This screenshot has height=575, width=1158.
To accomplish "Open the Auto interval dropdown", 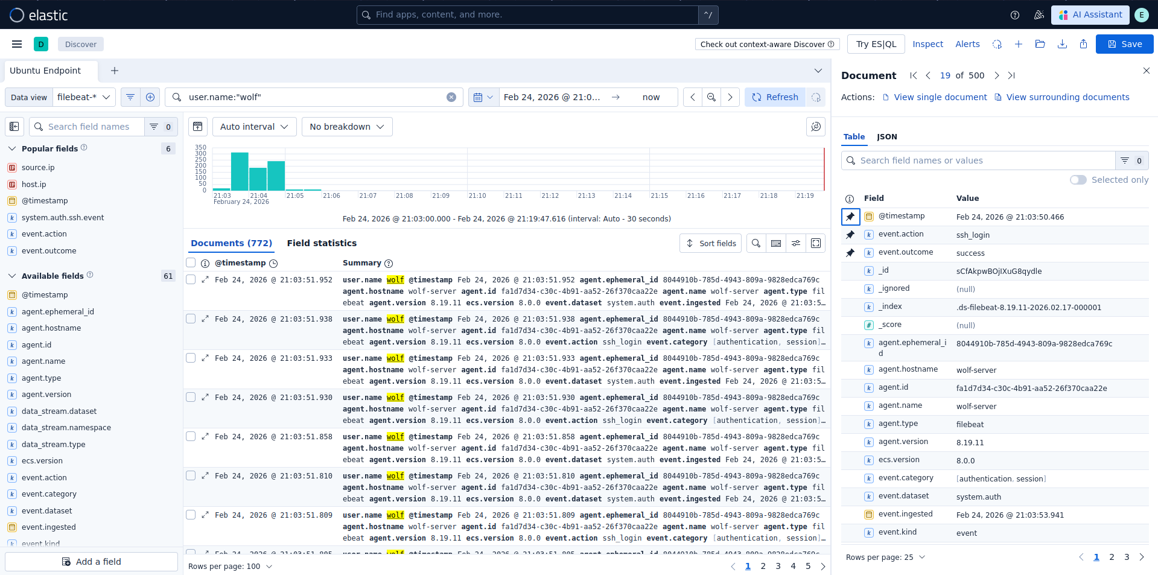I will tap(254, 127).
